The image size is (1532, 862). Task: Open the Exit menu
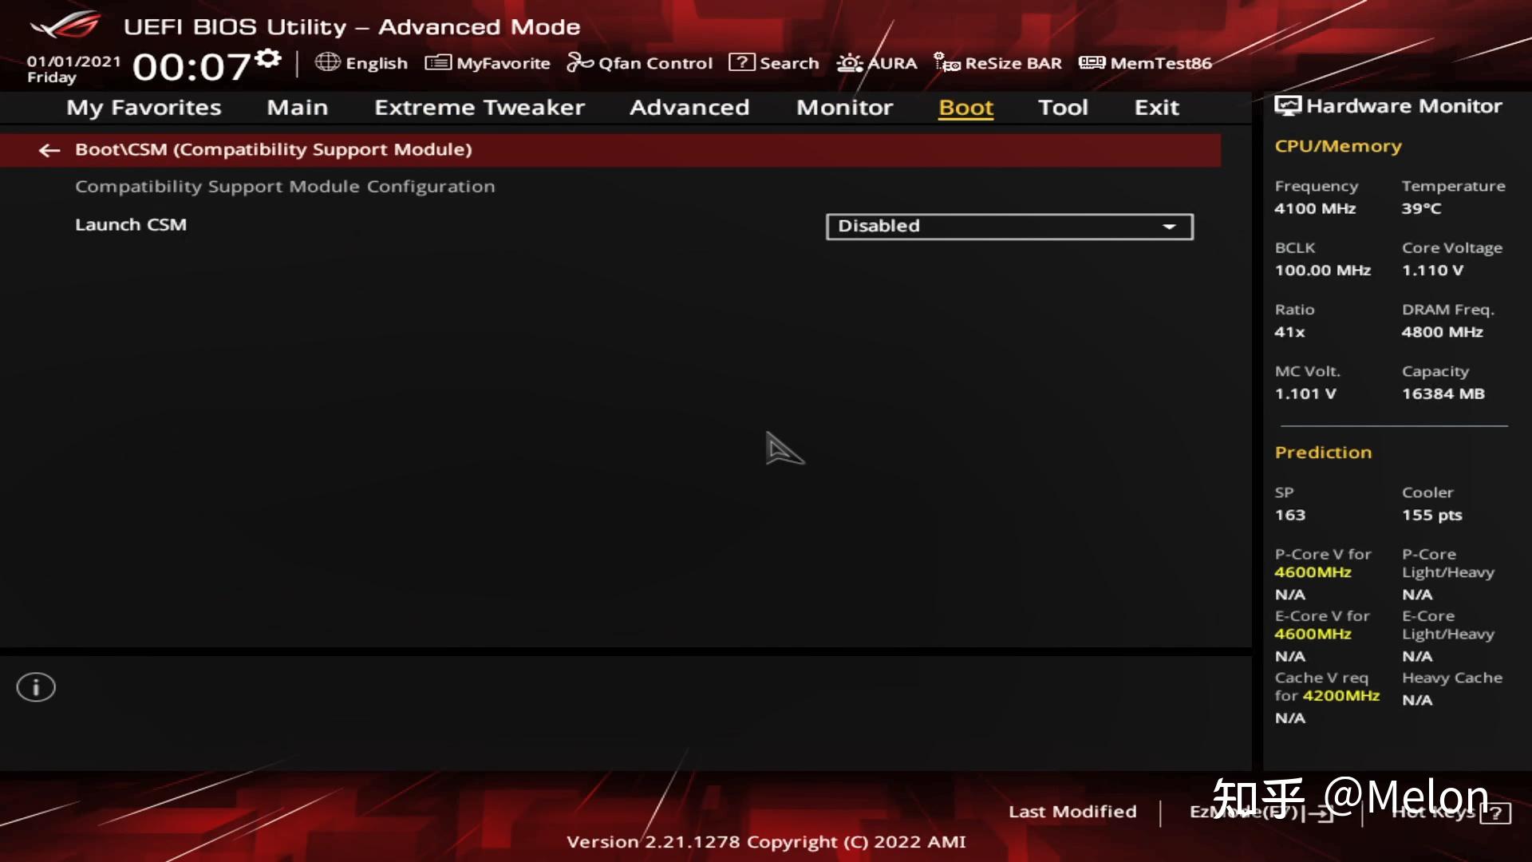tap(1156, 107)
